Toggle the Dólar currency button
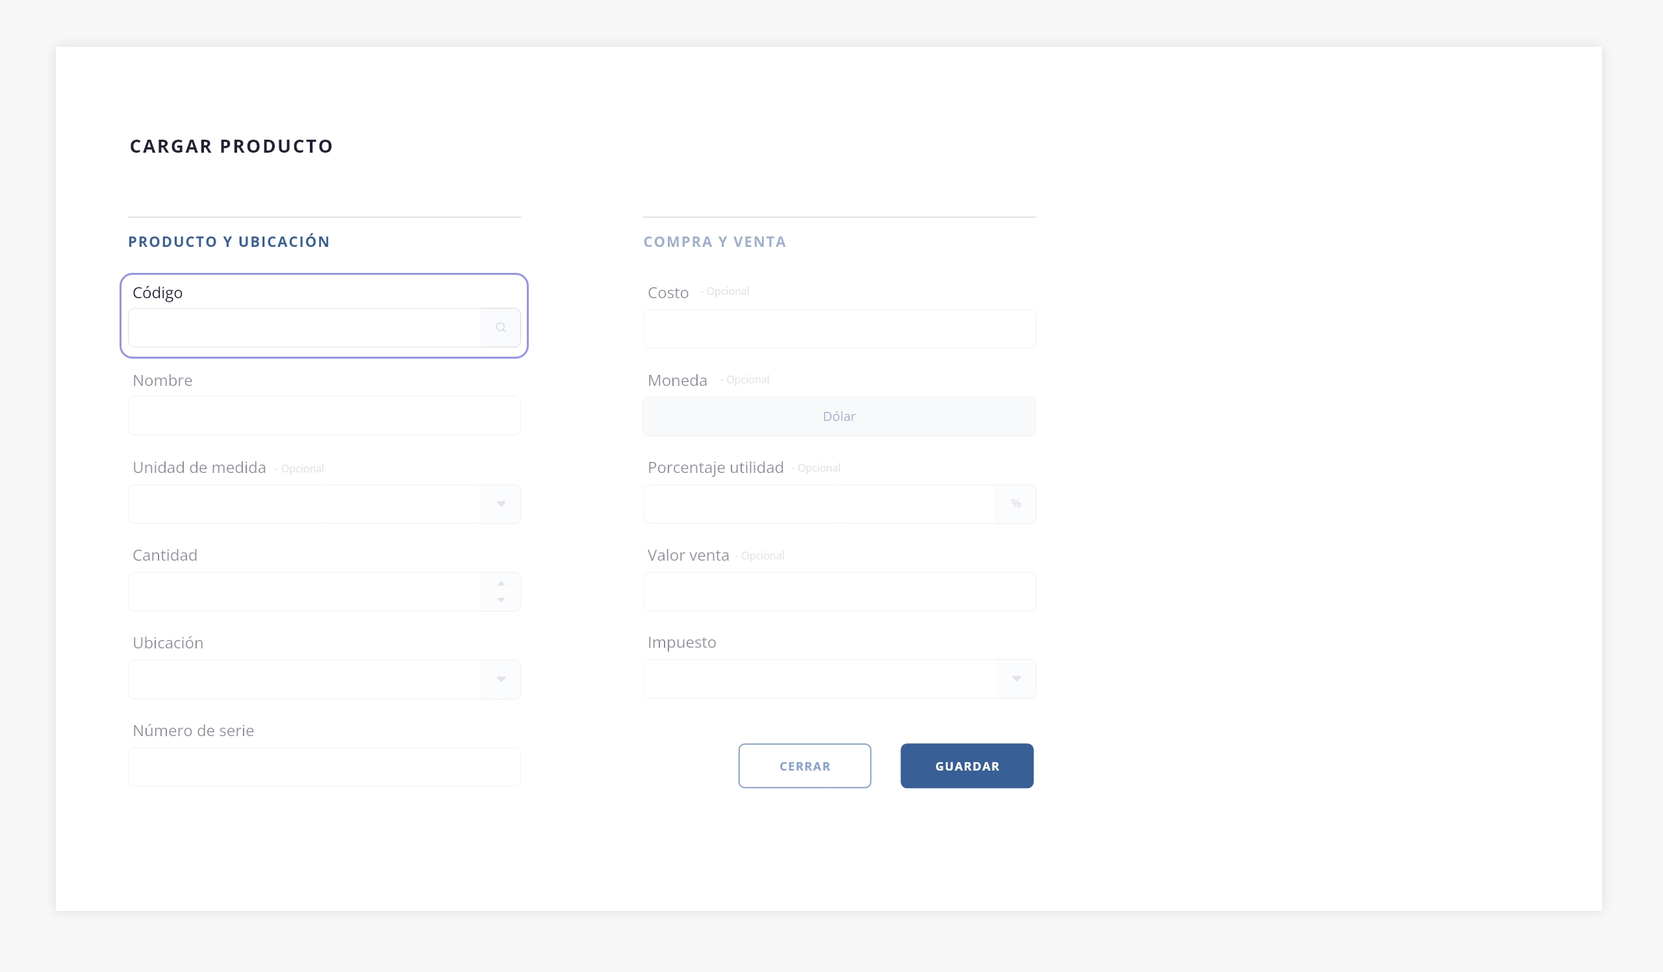Viewport: 1663px width, 972px height. point(839,416)
